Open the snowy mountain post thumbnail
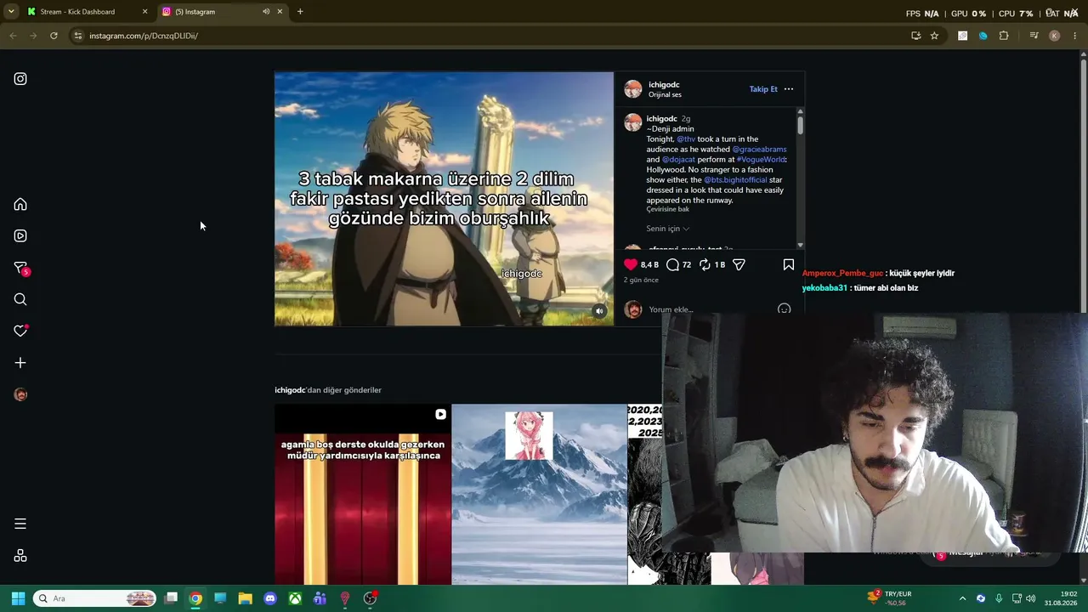The width and height of the screenshot is (1088, 612). tap(539, 495)
